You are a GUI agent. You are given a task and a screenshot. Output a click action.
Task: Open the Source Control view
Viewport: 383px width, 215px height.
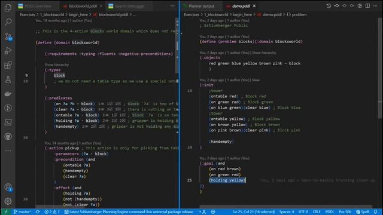pyautogui.click(x=8, y=36)
